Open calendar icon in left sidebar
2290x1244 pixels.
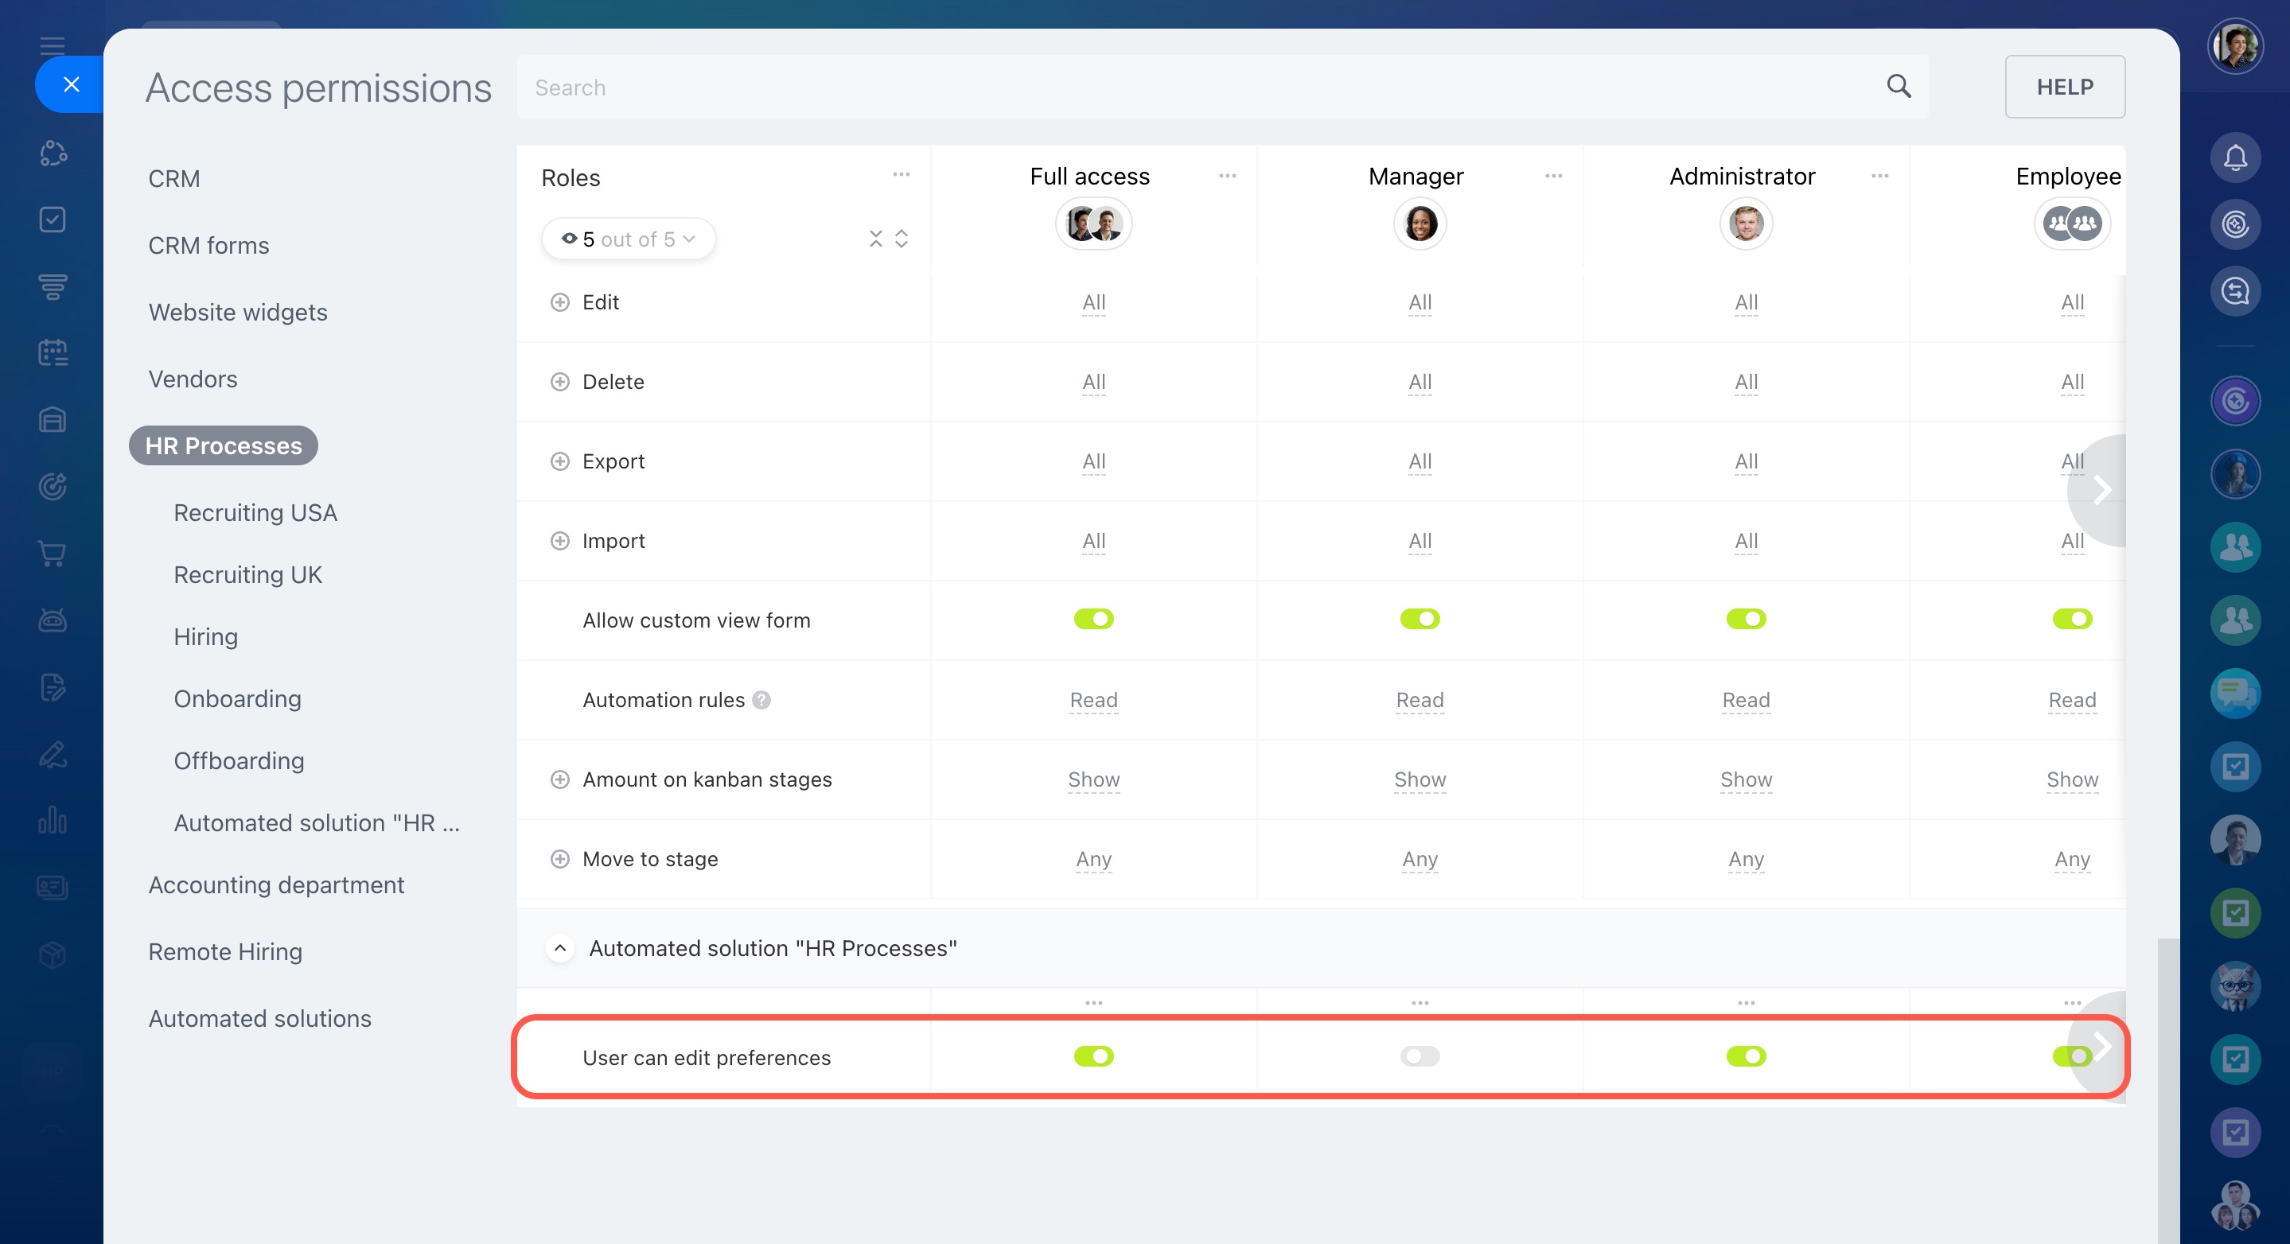(53, 353)
